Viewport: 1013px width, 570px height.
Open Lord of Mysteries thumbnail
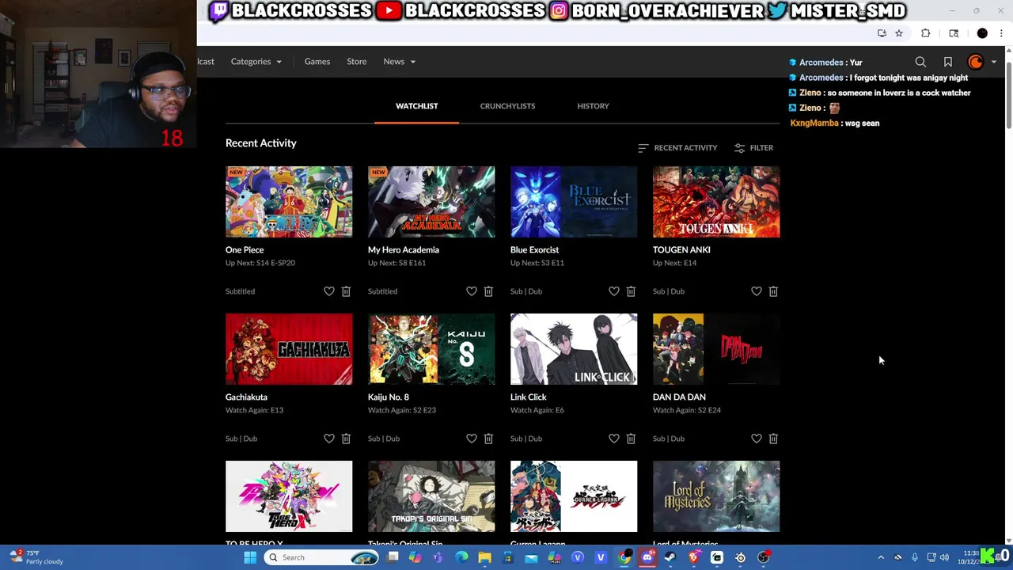[x=716, y=496]
